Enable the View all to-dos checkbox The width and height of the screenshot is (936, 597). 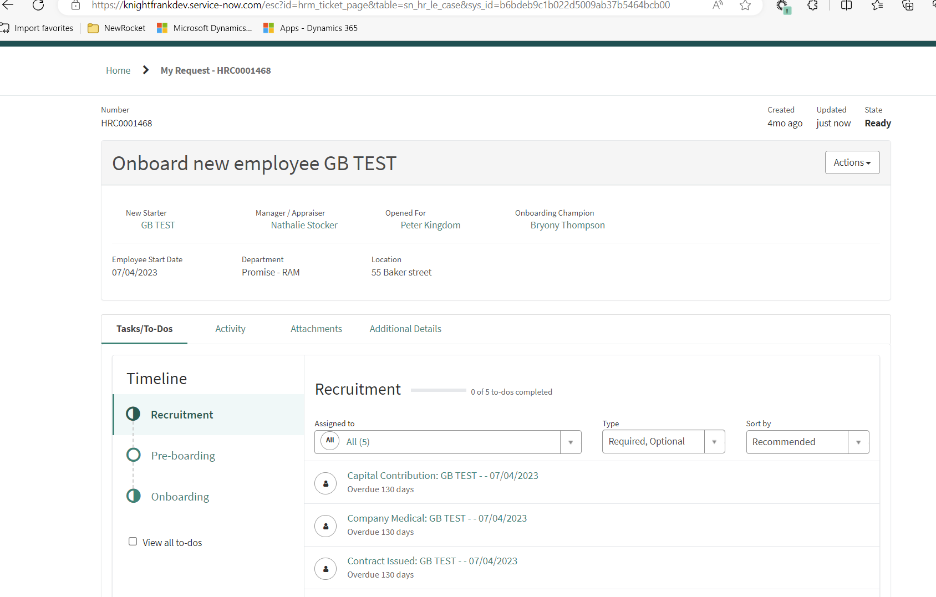pos(133,542)
